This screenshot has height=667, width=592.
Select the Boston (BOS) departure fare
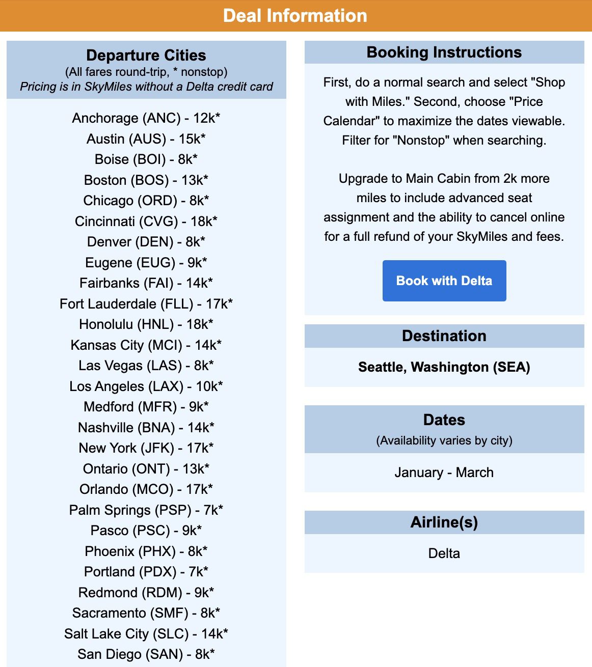coord(146,180)
